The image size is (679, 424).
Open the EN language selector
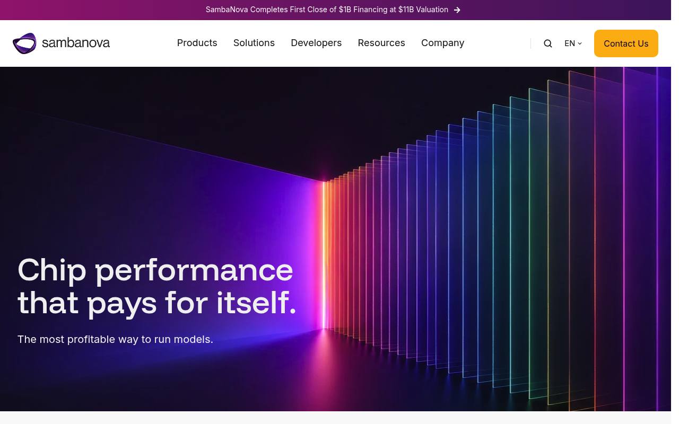pos(573,43)
